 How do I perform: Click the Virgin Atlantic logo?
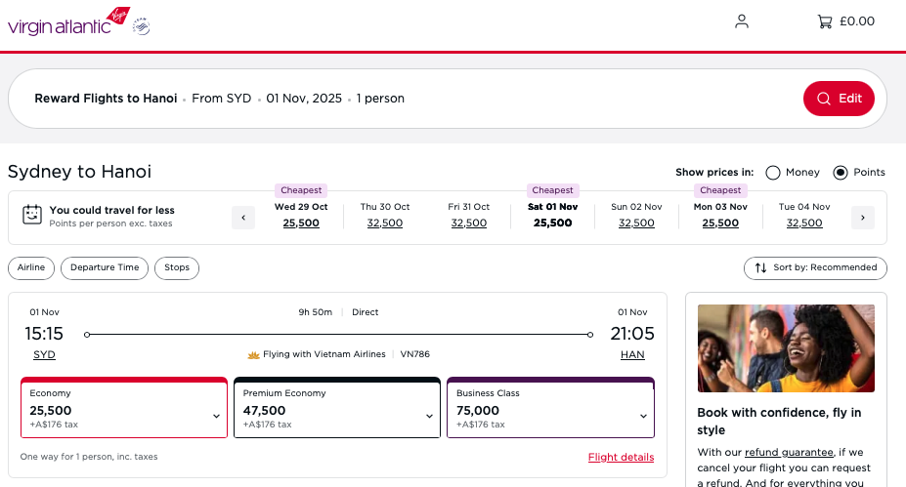(68, 21)
